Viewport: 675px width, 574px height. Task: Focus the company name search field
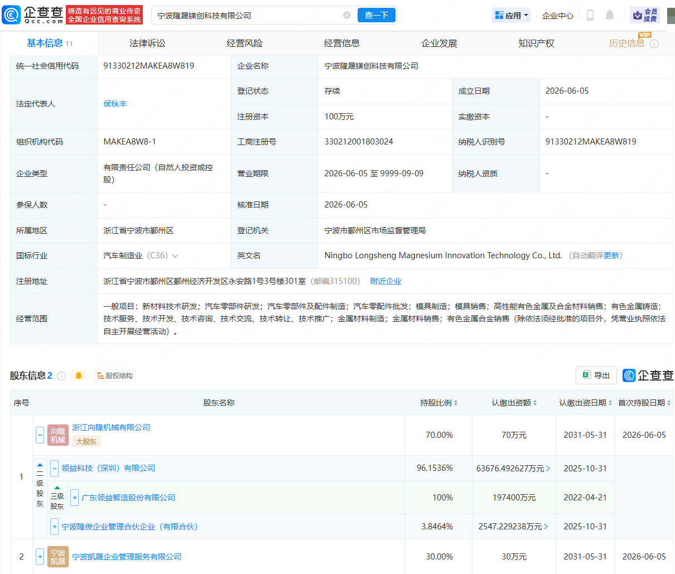[x=248, y=16]
